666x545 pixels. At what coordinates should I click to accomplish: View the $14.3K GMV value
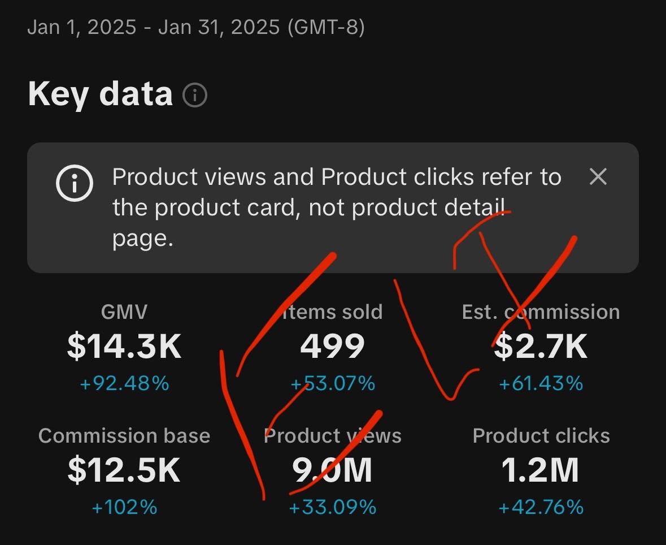pyautogui.click(x=124, y=347)
